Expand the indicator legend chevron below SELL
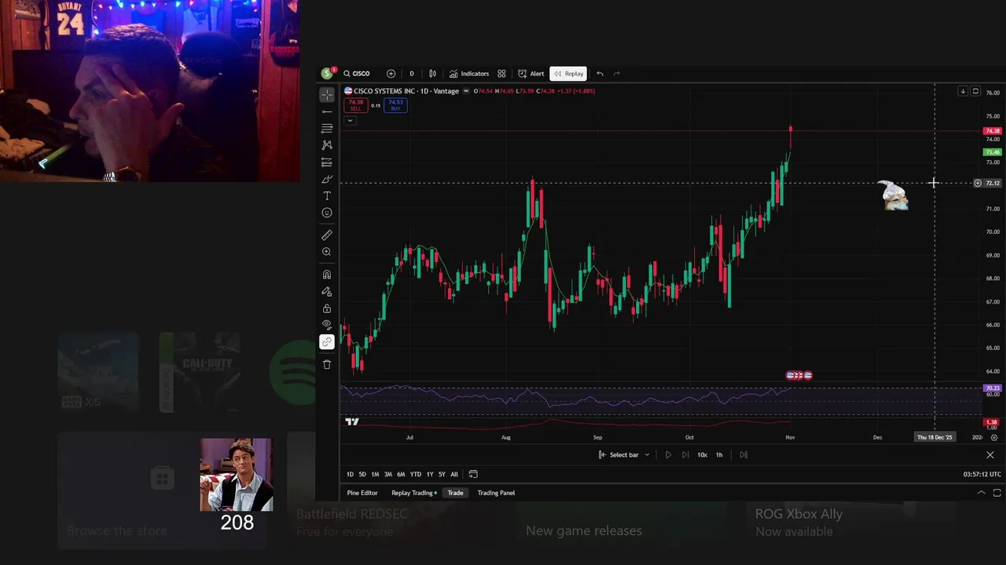The height and width of the screenshot is (565, 1006). (350, 120)
